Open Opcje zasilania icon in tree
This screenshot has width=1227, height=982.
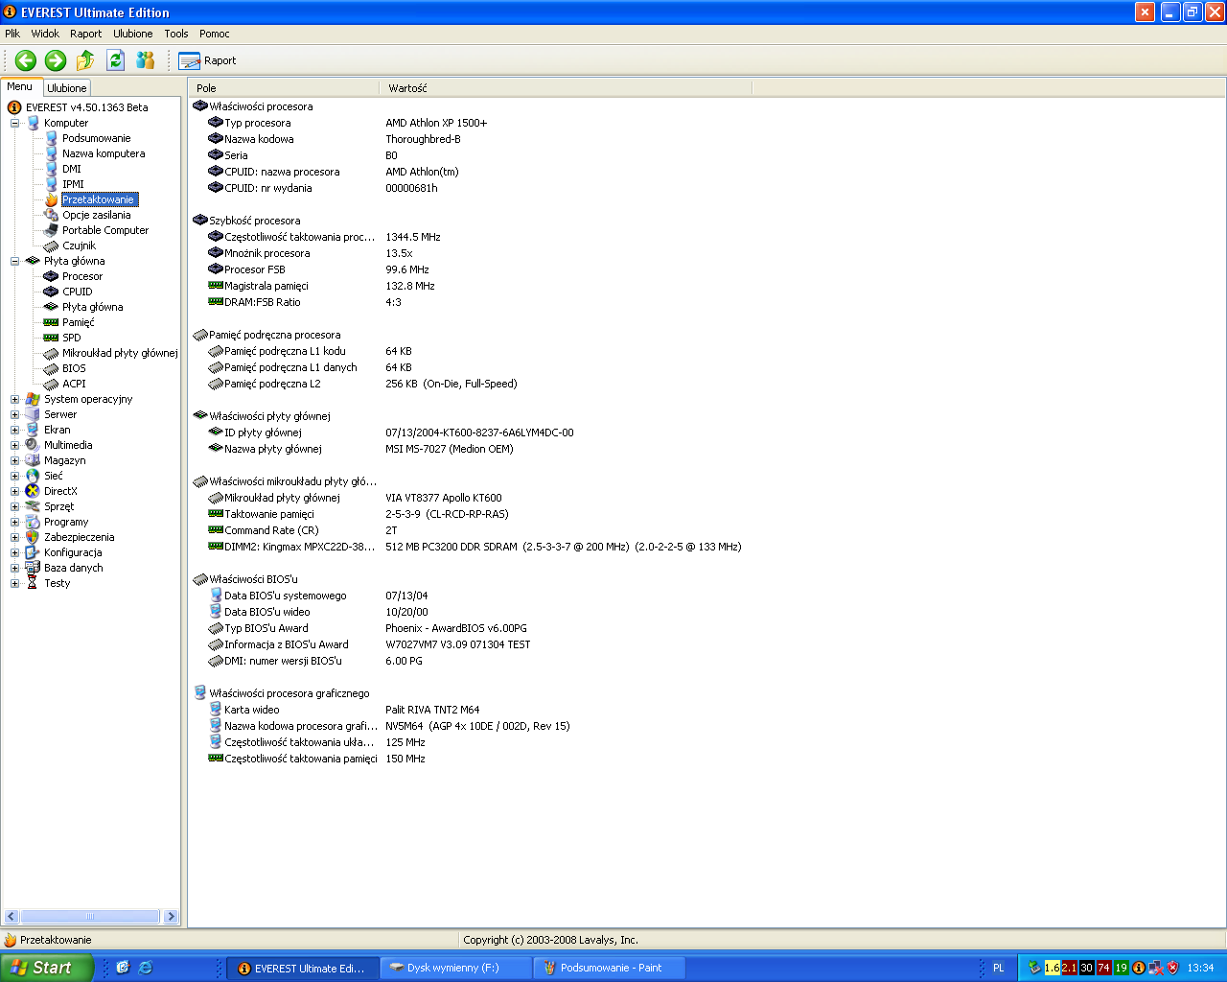52,215
